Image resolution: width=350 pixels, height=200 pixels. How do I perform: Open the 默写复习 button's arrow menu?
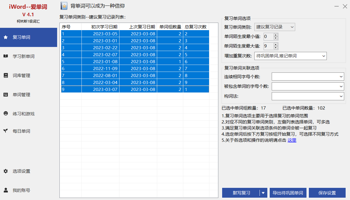pos(263,193)
